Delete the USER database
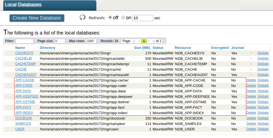This screenshot has height=138, width=273. [251, 129]
